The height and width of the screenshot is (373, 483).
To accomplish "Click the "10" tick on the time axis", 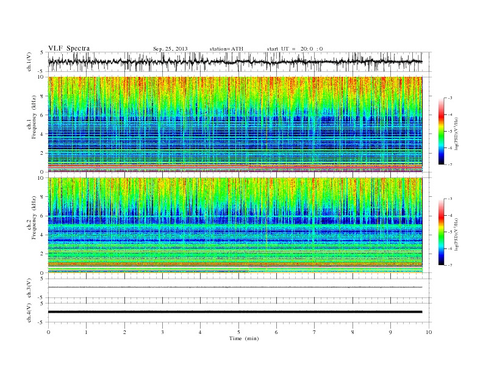I will point(429,332).
